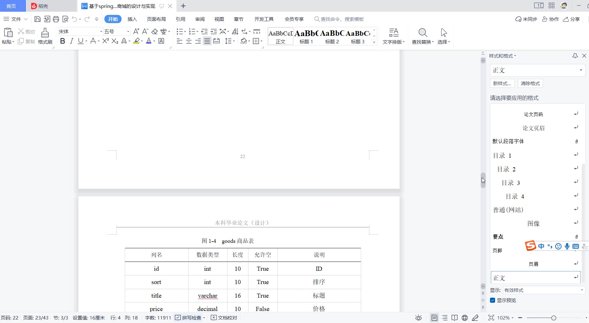
Task: Decrease paragraph indent
Action: [x=204, y=31]
